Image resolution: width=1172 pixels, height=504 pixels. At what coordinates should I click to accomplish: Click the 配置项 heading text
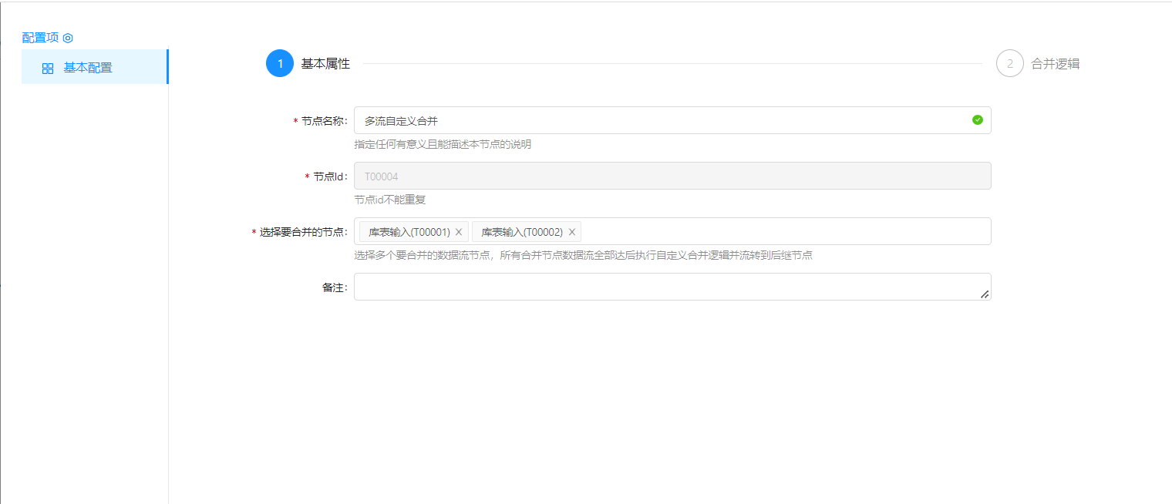[x=40, y=38]
